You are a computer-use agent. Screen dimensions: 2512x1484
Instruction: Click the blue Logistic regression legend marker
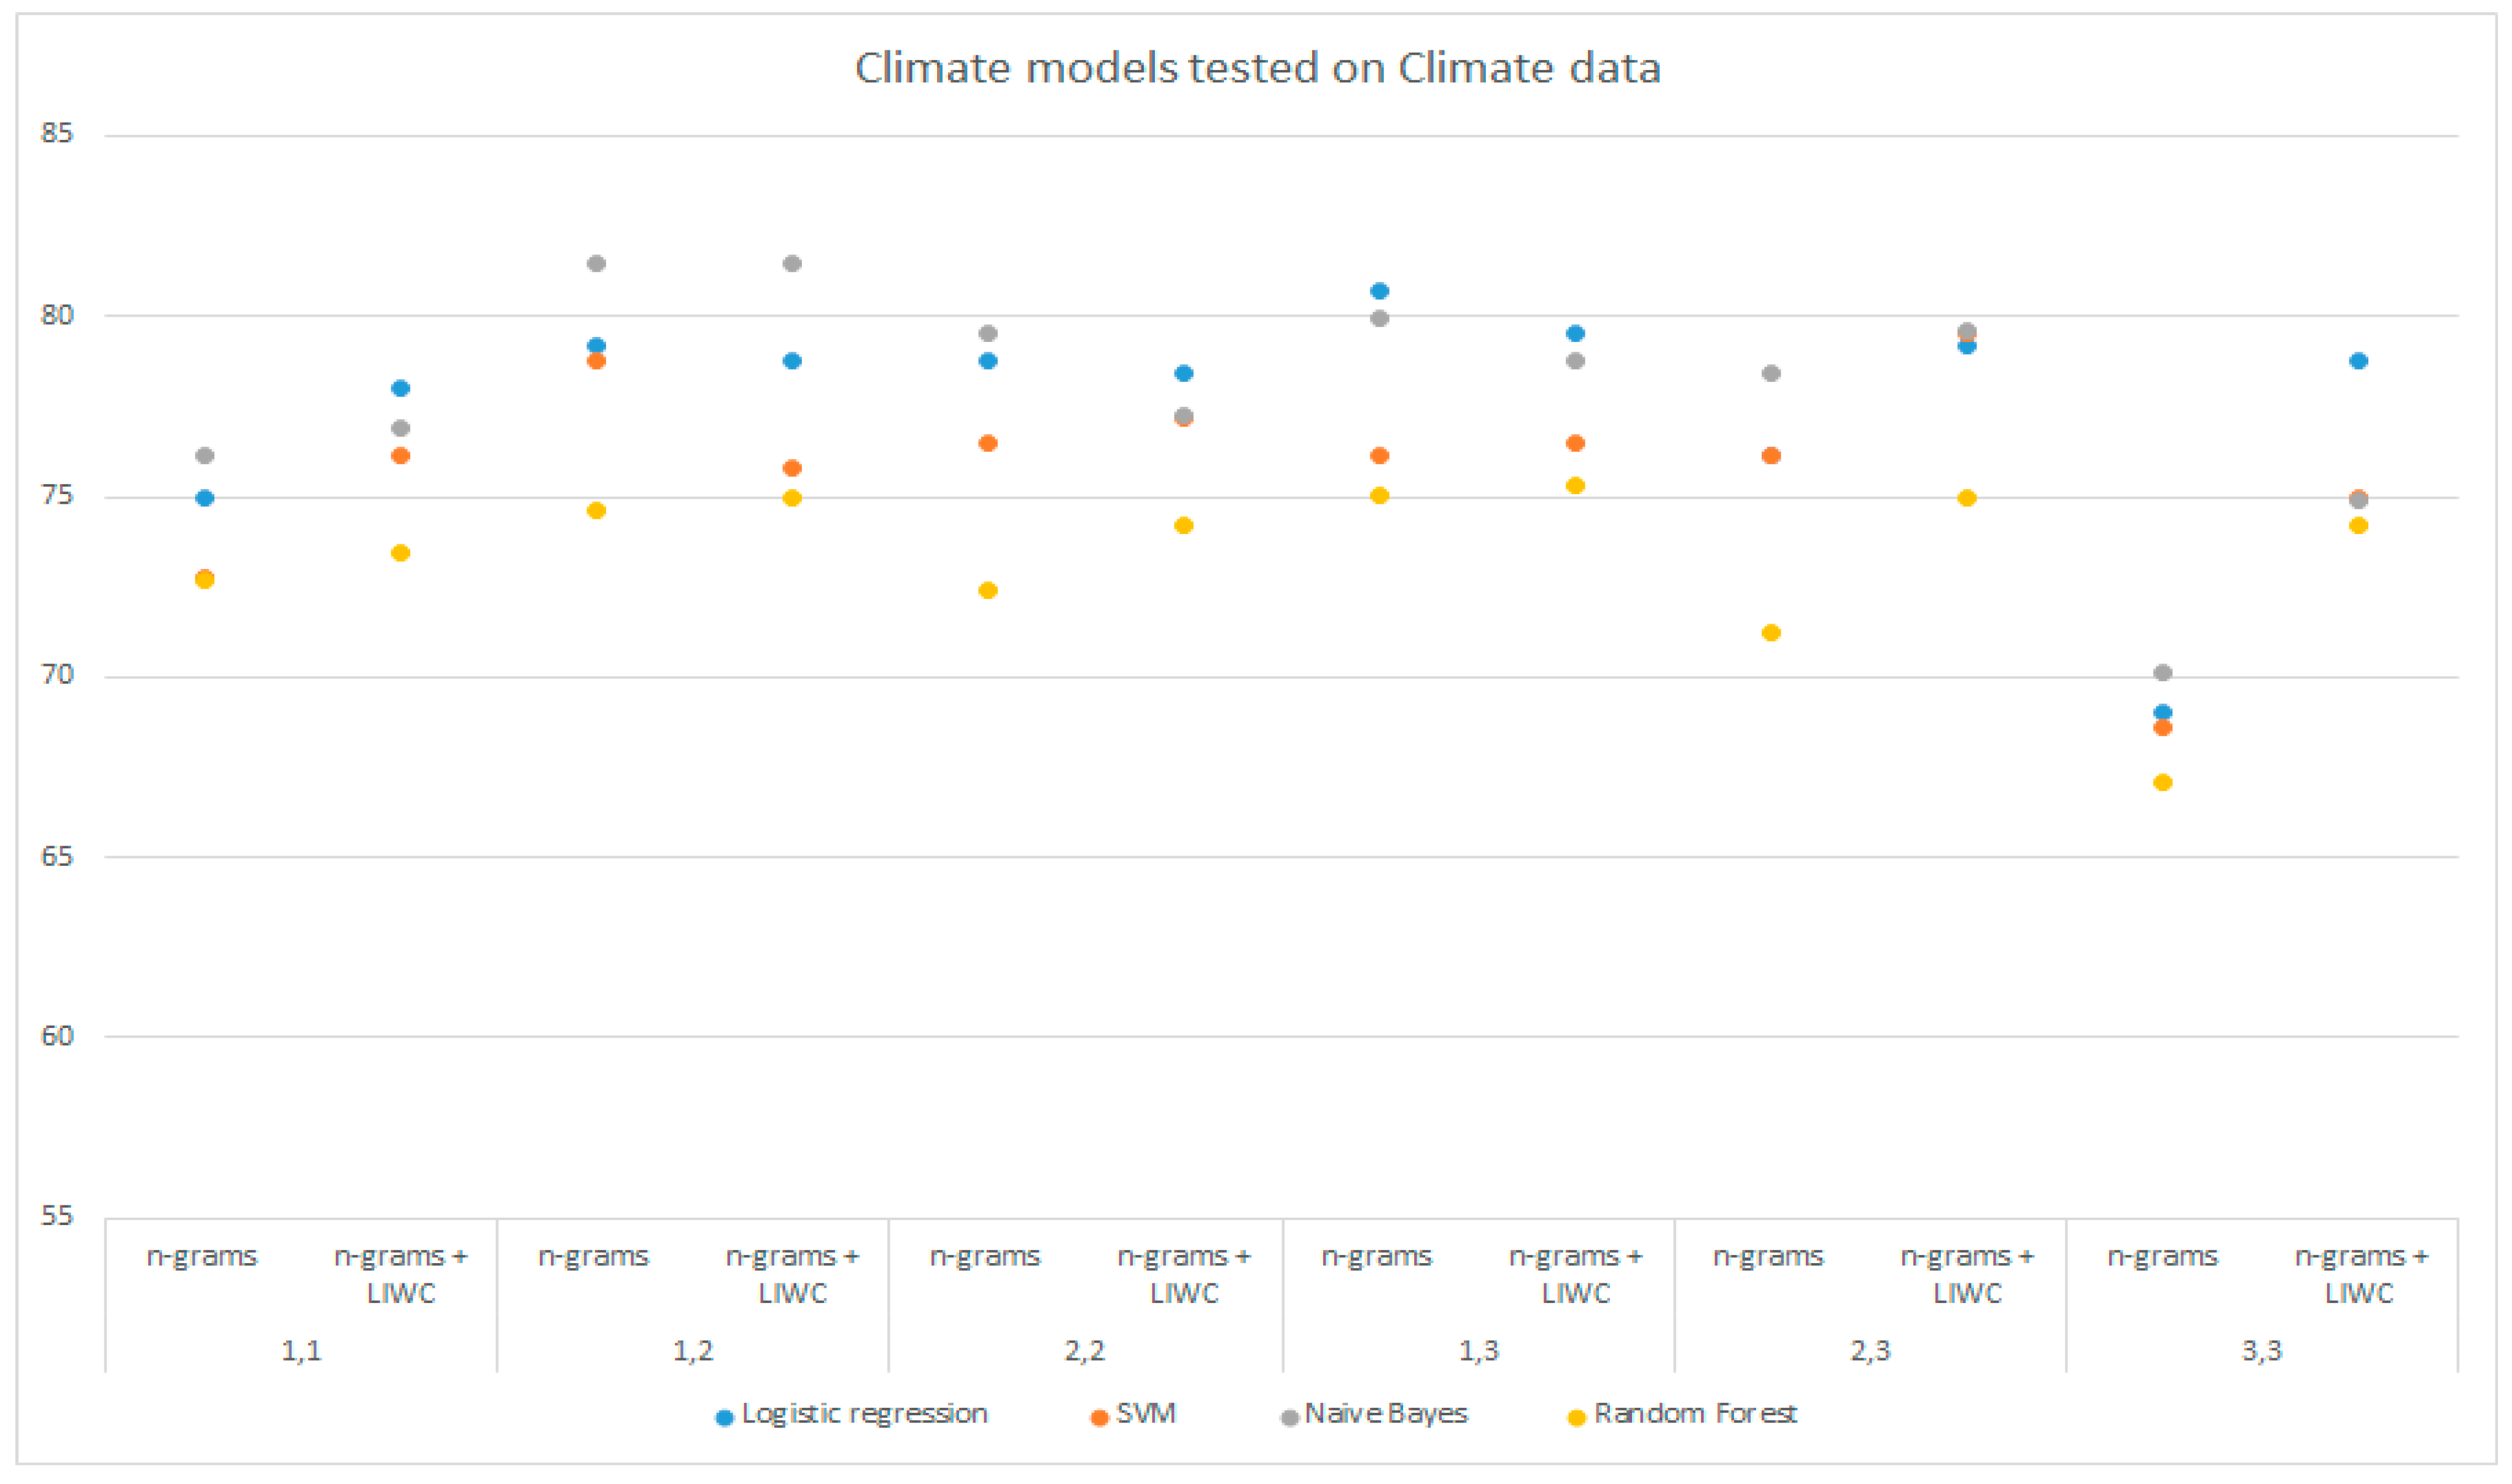coord(725,1418)
